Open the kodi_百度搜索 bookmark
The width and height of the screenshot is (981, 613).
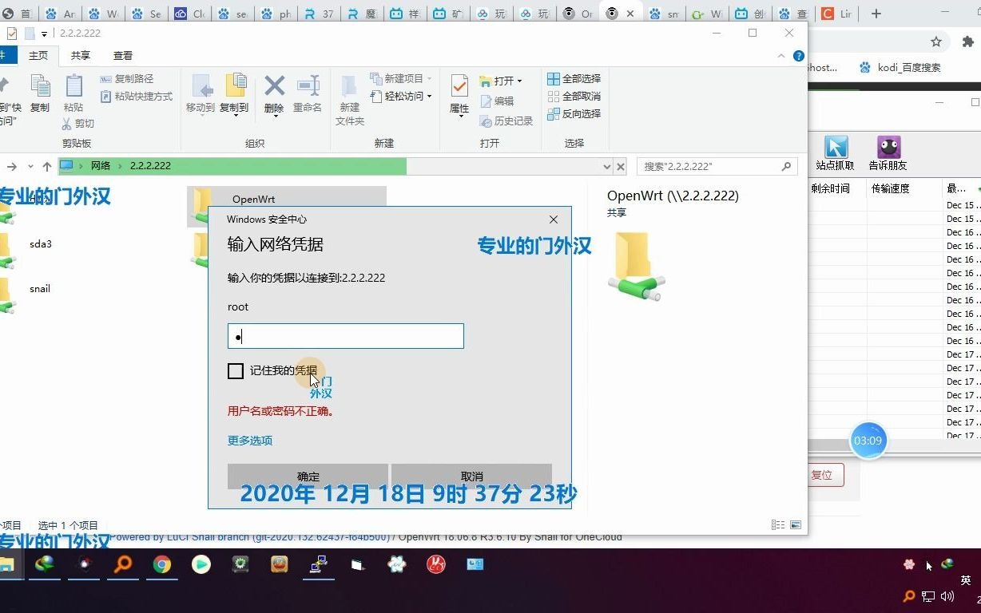pos(900,68)
